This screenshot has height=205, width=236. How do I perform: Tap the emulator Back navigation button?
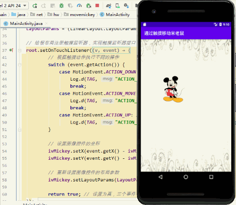(x=160, y=177)
